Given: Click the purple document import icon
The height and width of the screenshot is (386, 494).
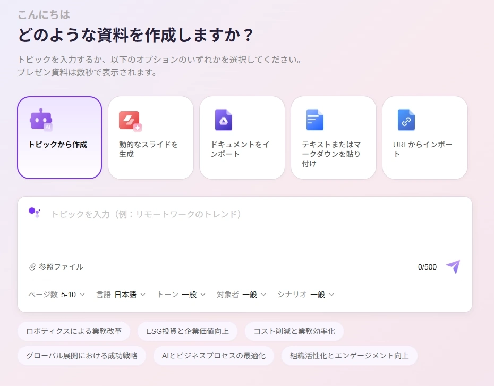Looking at the screenshot, I should tap(223, 120).
